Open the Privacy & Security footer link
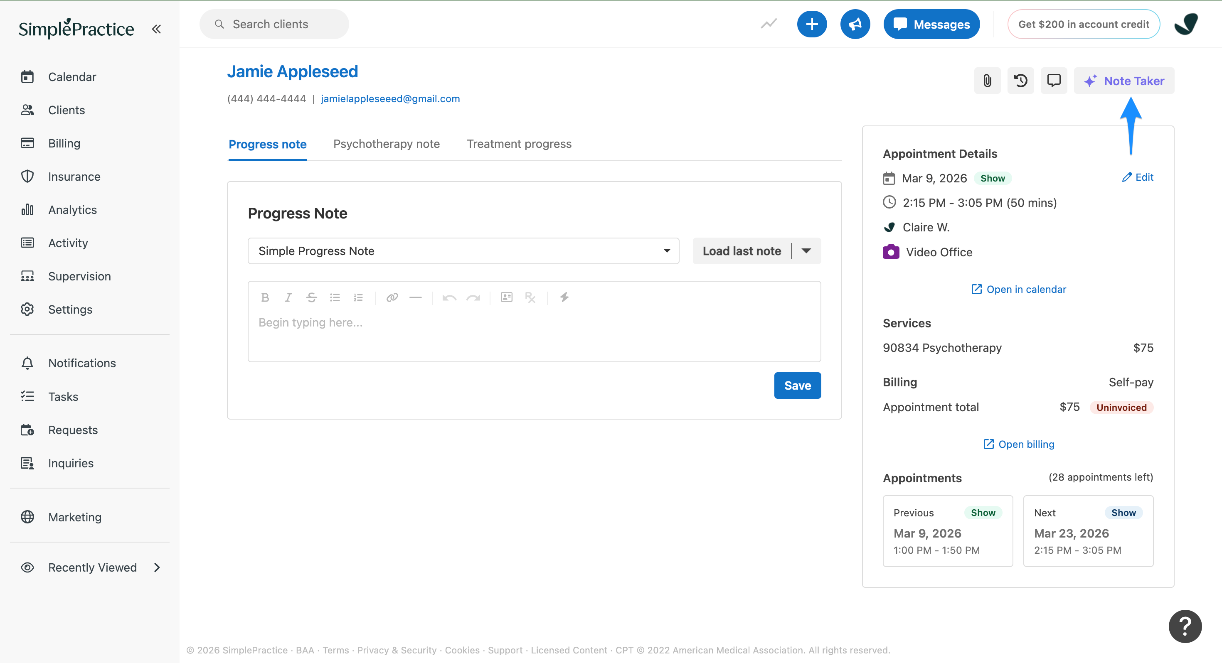Viewport: 1222px width, 663px height. (397, 650)
